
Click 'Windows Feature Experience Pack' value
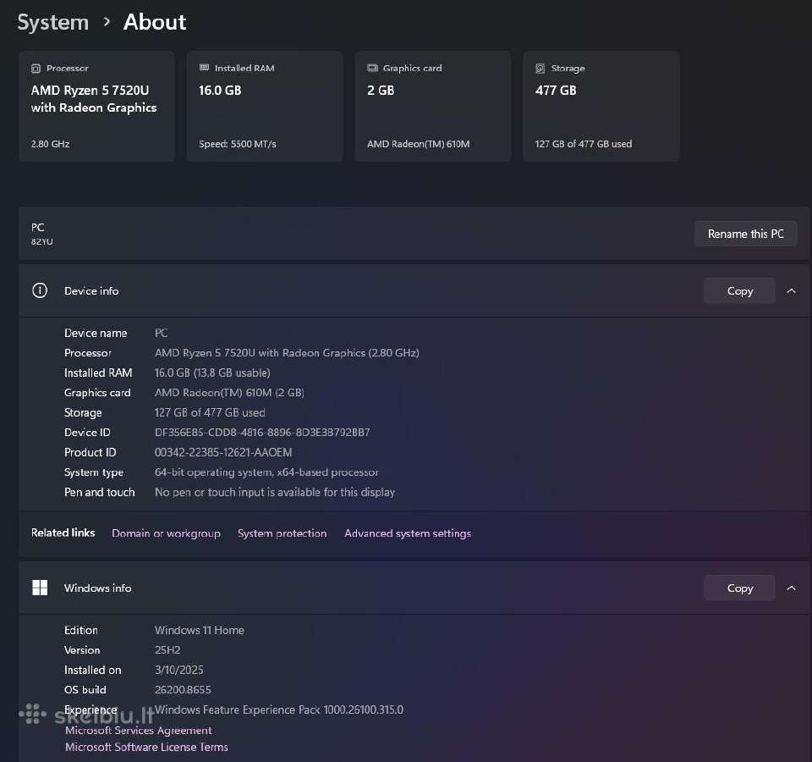[x=279, y=710]
